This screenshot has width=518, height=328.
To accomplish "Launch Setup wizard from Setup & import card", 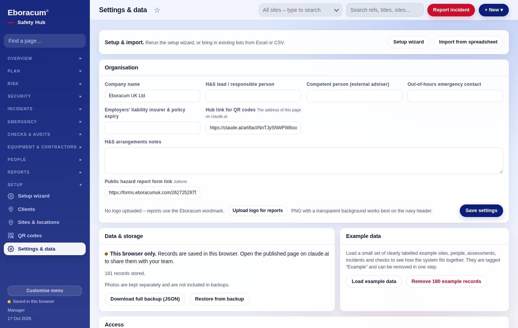I will tap(408, 42).
